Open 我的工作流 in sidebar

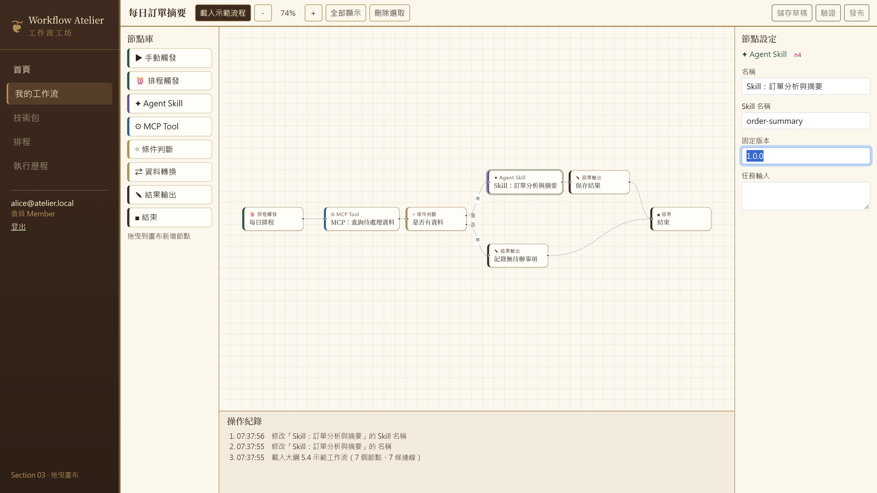[59, 94]
